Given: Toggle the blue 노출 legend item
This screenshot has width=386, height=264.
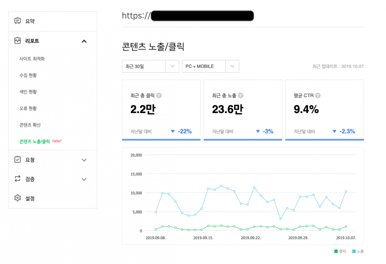Looking at the screenshot, I should point(358,251).
